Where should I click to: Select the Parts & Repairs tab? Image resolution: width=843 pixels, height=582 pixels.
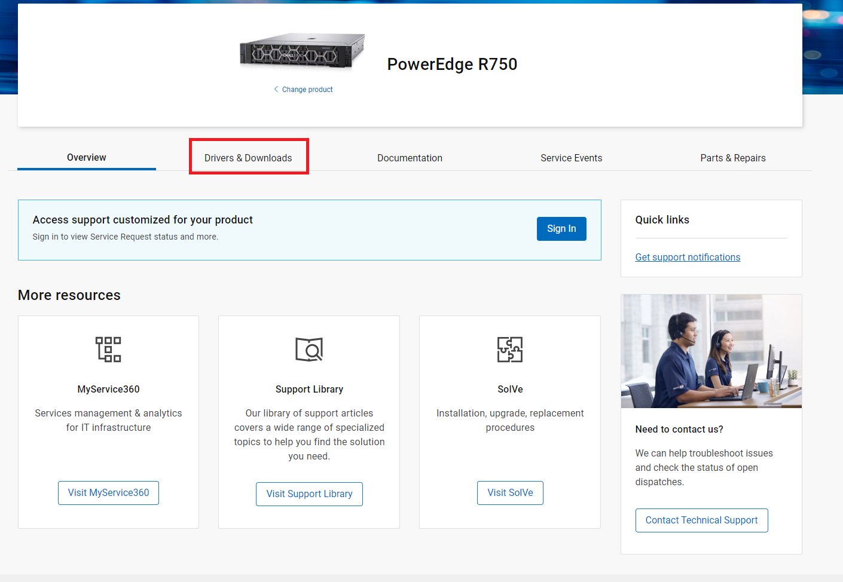coord(733,158)
